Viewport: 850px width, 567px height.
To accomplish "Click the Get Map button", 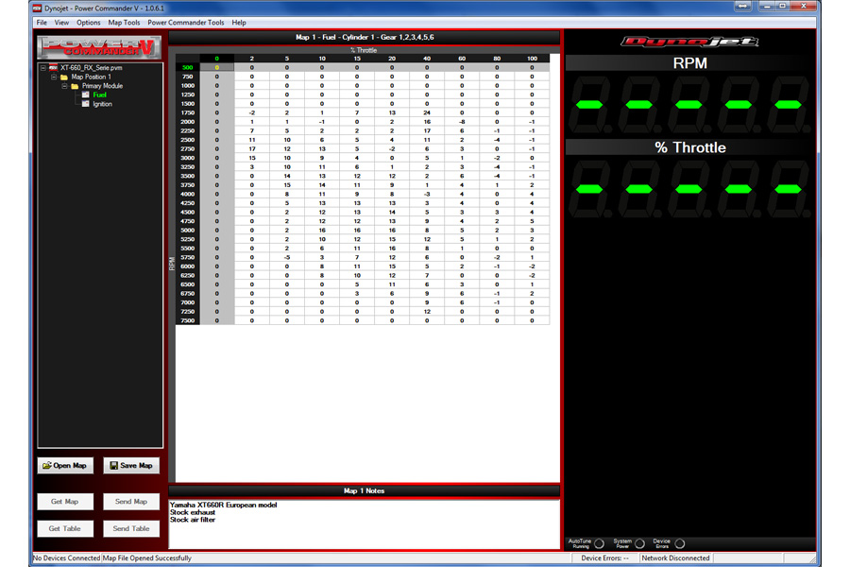I will click(x=65, y=502).
